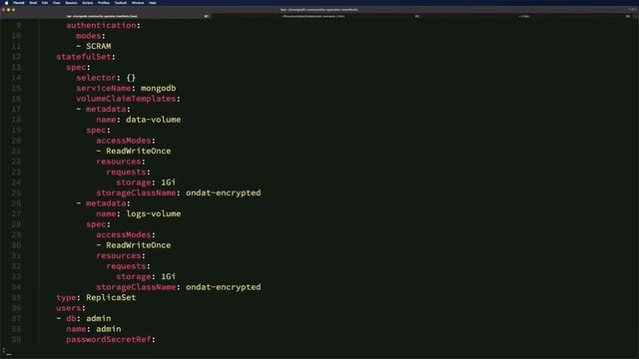Open the iTerm2 application menu

click(x=19, y=3)
